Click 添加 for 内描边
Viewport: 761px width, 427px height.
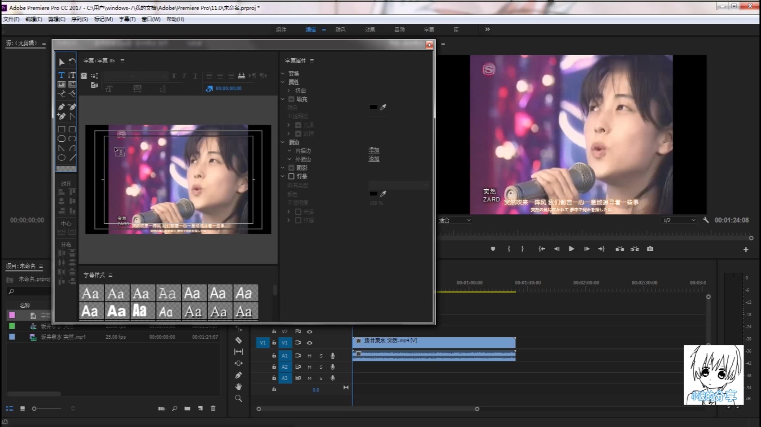click(x=374, y=150)
